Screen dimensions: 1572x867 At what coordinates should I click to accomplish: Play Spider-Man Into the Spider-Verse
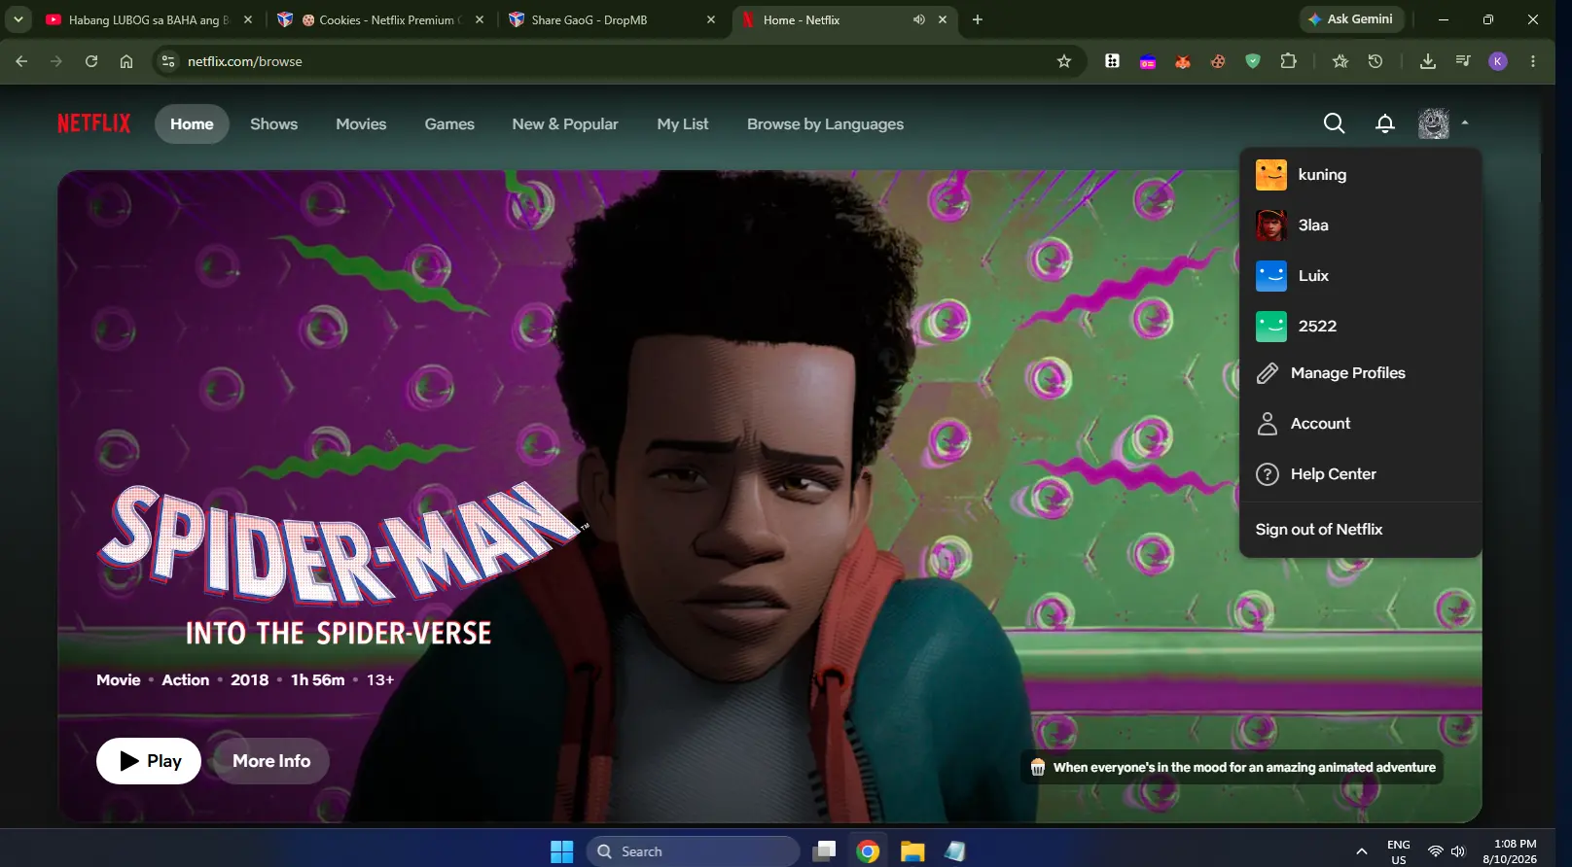tap(149, 761)
